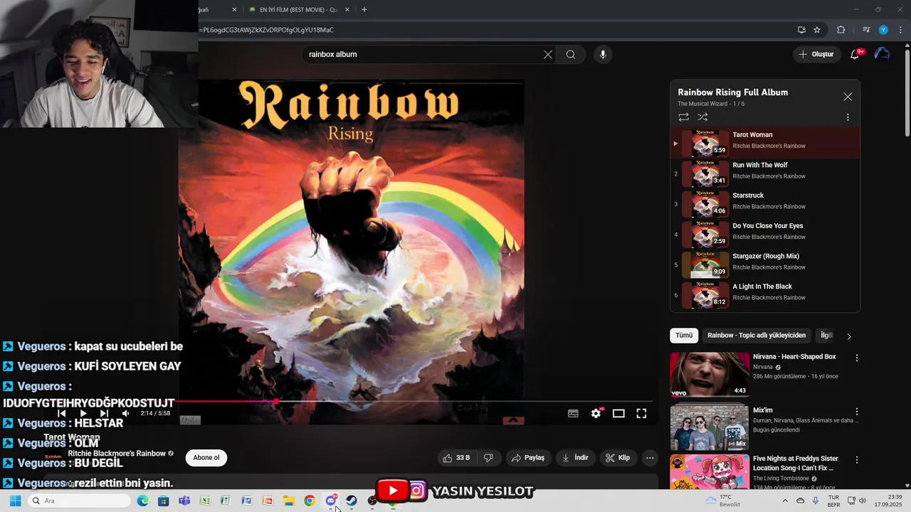Viewport: 911px width, 512px height.
Task: Subscribe with Abone ol button
Action: 206,458
